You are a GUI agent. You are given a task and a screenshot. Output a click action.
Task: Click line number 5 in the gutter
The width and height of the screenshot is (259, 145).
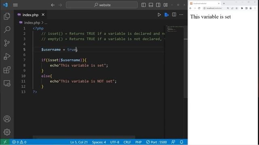pyautogui.click(x=24, y=50)
